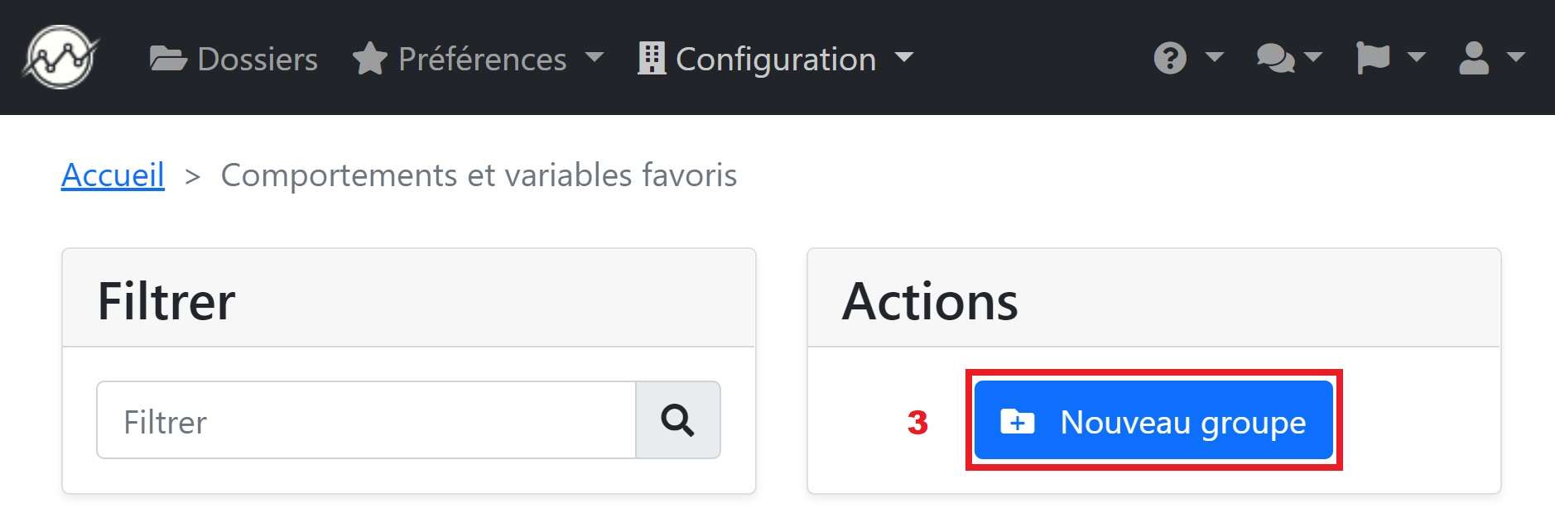Expand the Configuration dropdown arrow
This screenshot has width=1555, height=527.
coord(904,58)
